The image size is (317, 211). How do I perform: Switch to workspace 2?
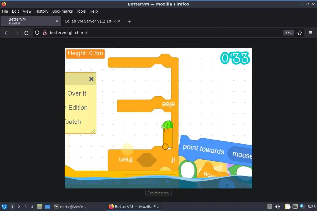19,207
